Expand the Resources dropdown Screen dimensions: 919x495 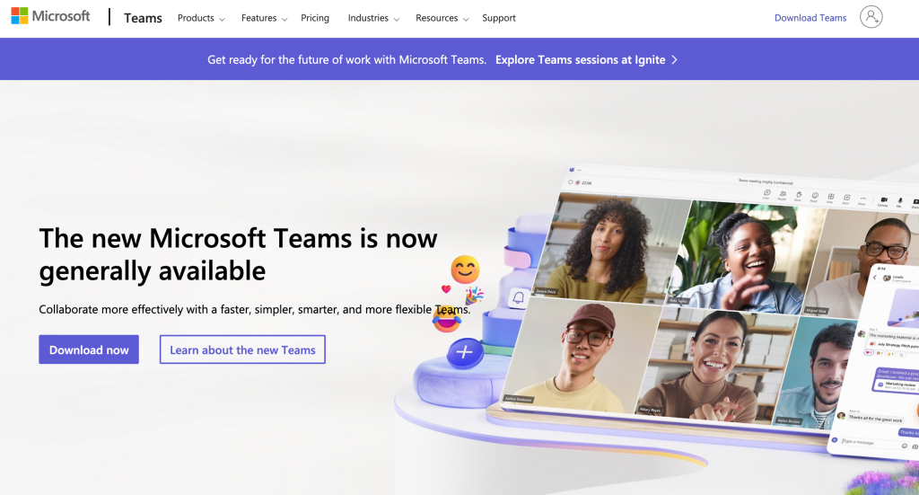point(442,18)
